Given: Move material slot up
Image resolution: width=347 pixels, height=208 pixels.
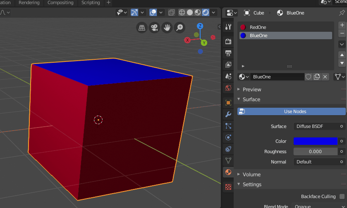Looking at the screenshot, I should [x=342, y=55].
